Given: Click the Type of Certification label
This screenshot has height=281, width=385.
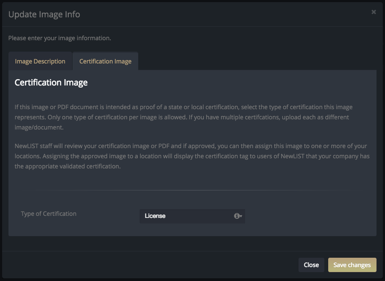Looking at the screenshot, I should tap(49, 214).
